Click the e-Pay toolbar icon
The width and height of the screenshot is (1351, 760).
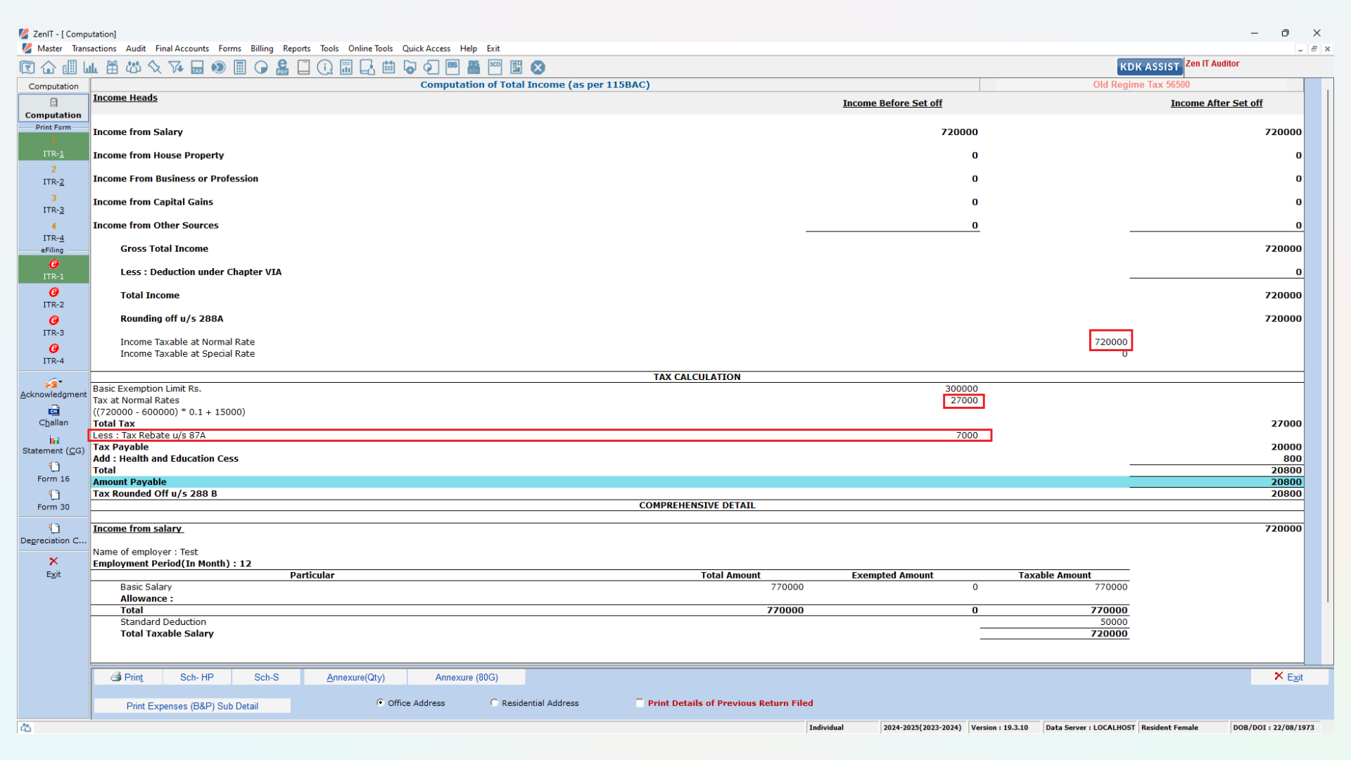(282, 68)
